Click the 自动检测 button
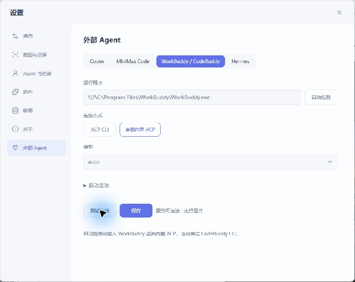 coord(321,97)
